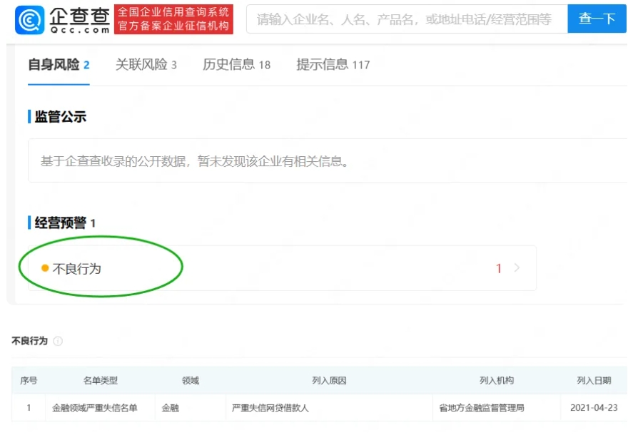Click the info icon next to 不良行为 heading
Image resolution: width=628 pixels, height=435 pixels.
[x=58, y=342]
